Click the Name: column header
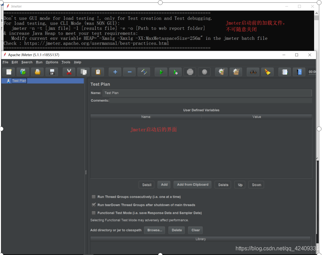This screenshot has width=322, height=255. [x=146, y=117]
